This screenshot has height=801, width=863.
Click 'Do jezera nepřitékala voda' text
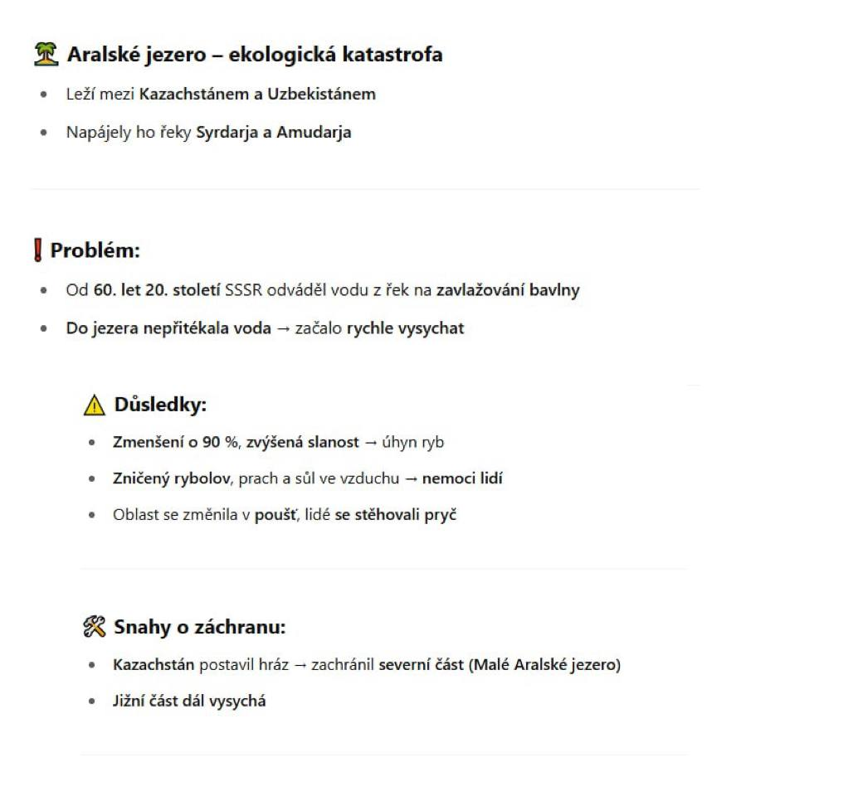168,328
